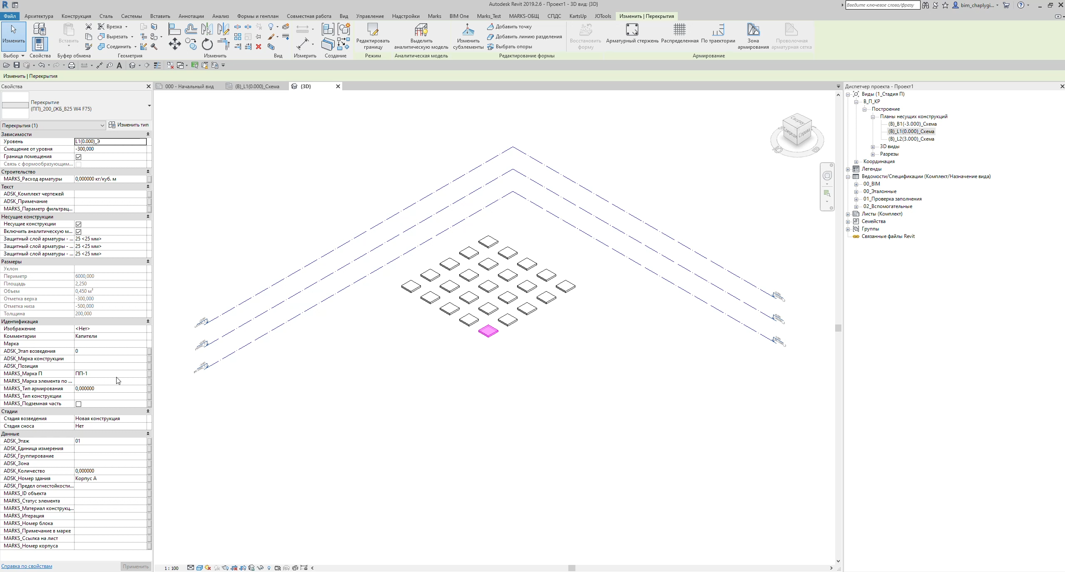
Task: Click the Rebar Cover zone icon
Action: click(x=753, y=30)
